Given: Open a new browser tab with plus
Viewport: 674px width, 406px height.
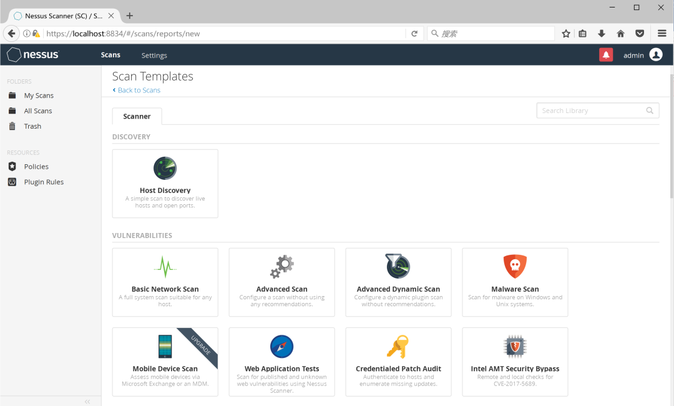Looking at the screenshot, I should (x=129, y=16).
